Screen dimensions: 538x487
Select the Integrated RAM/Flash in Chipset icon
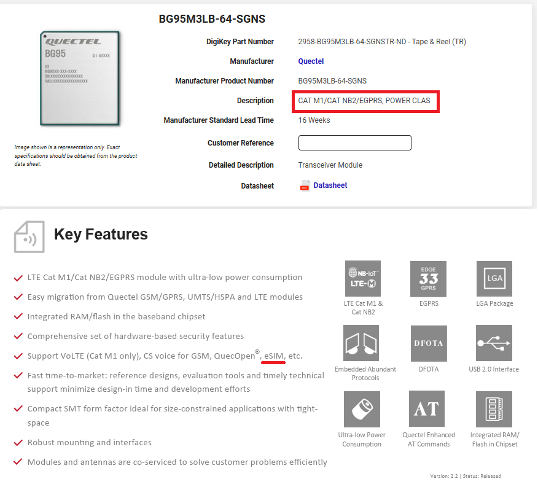click(x=494, y=409)
